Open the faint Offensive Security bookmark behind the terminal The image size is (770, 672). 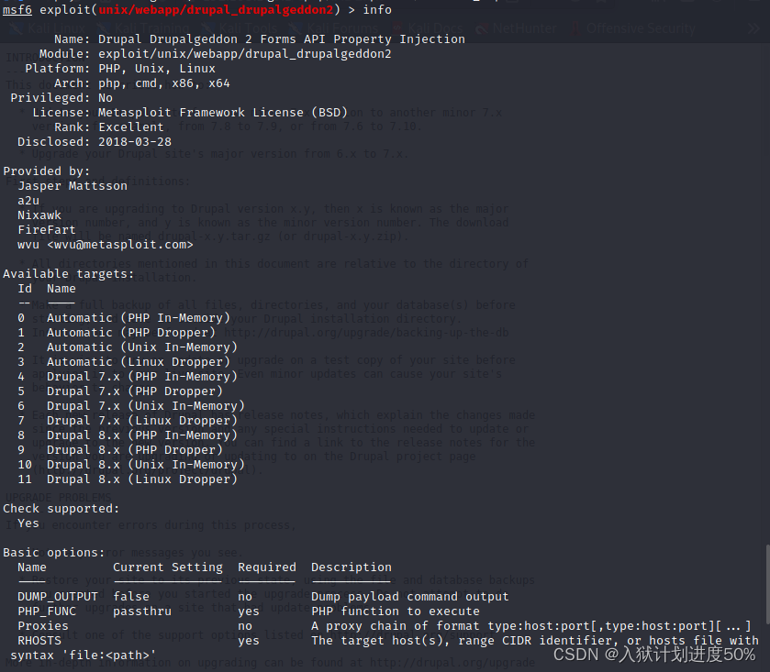coord(633,28)
